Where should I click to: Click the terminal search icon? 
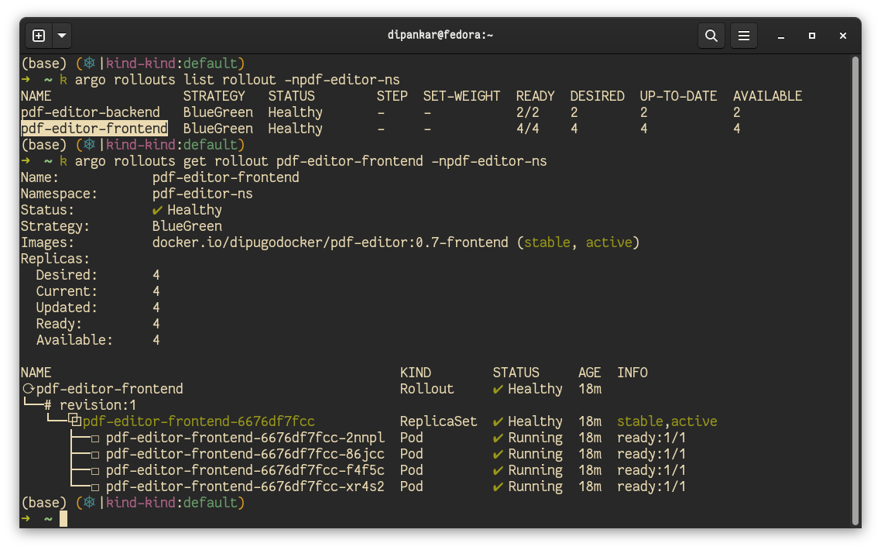(x=711, y=36)
